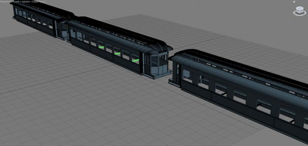The image size is (308, 146).
Task: Click the first window opening of nearest car
Action: pyautogui.click(x=187, y=76)
